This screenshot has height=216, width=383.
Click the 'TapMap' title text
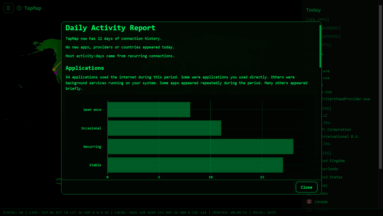point(33,8)
